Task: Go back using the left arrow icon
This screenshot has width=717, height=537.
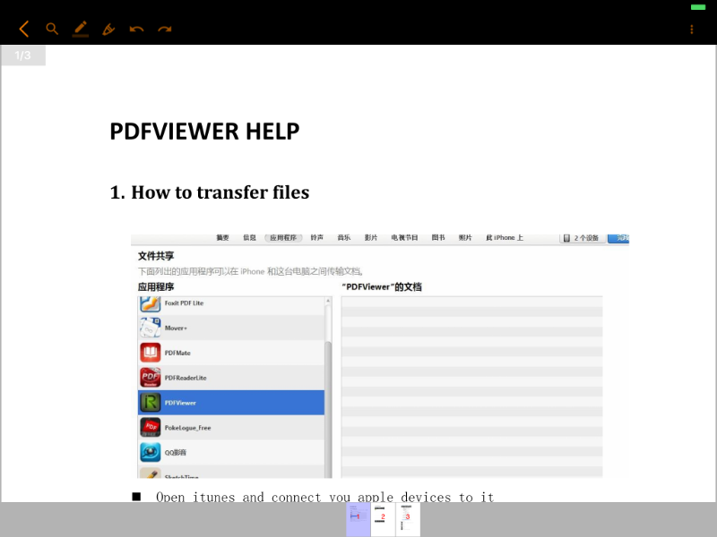Action: point(24,29)
